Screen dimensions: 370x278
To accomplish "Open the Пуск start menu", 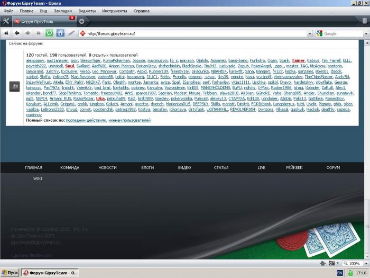I will pyautogui.click(x=10, y=273).
